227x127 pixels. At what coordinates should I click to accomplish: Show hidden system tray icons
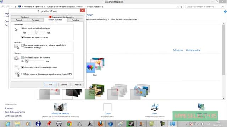(187, 124)
